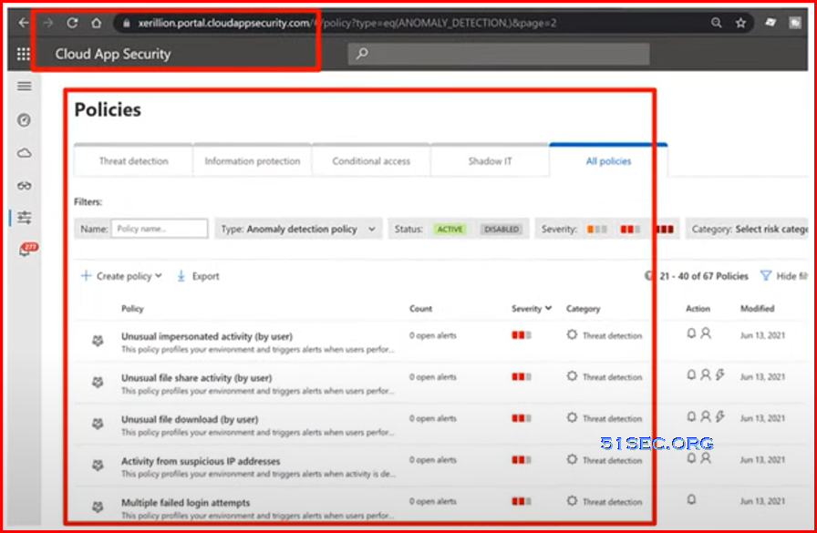The height and width of the screenshot is (533, 817).
Task: Click '21 - 40 of 67 Policies' count text
Action: click(703, 276)
